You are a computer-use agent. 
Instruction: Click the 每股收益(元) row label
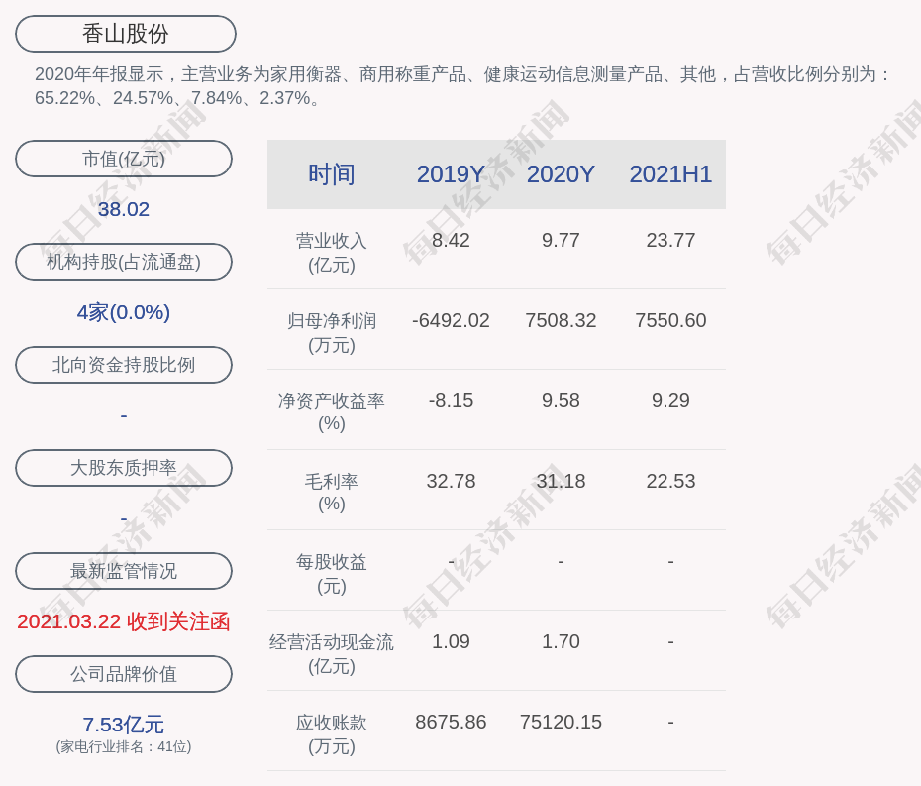point(332,574)
